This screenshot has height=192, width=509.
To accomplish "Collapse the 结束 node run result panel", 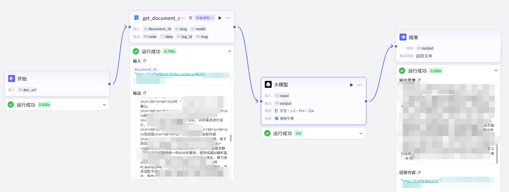I will [x=496, y=71].
